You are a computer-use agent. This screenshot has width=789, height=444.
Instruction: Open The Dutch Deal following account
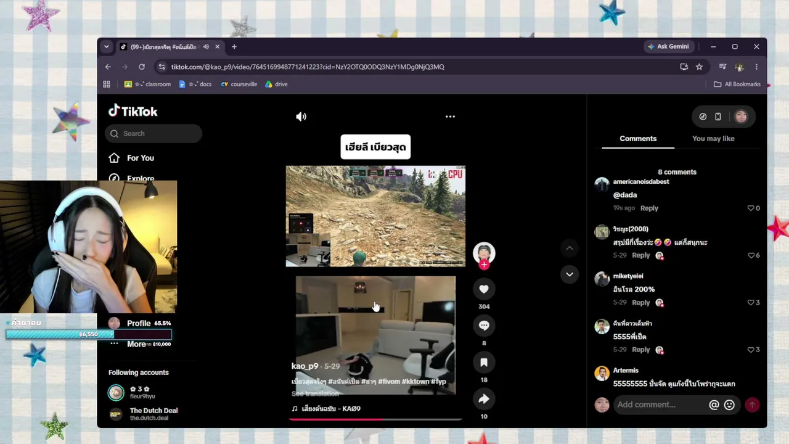(143, 414)
